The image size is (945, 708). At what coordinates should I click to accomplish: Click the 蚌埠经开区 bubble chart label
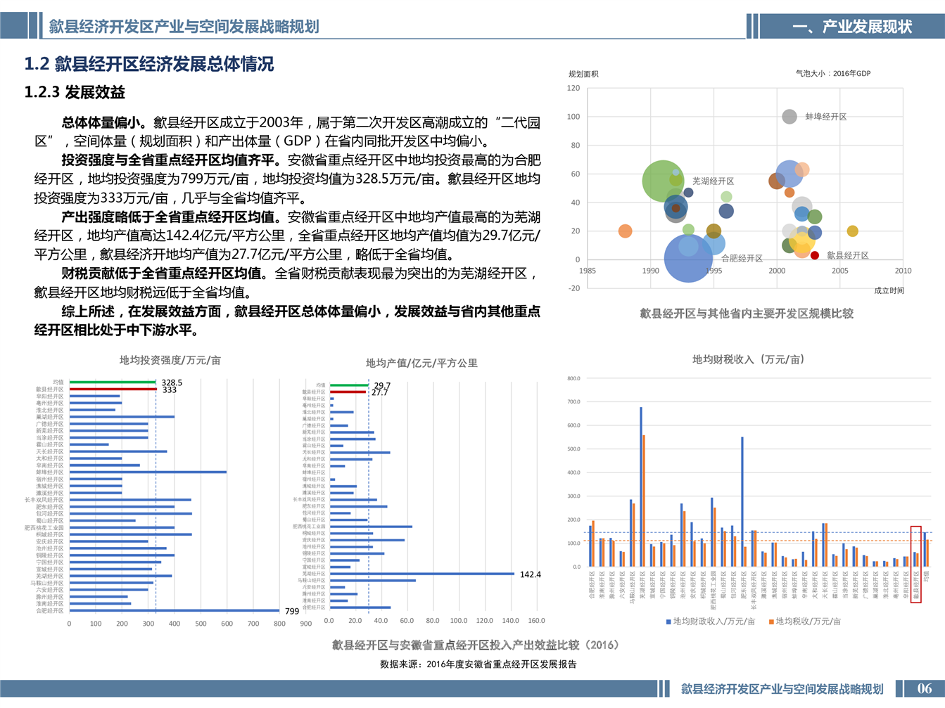coord(826,117)
